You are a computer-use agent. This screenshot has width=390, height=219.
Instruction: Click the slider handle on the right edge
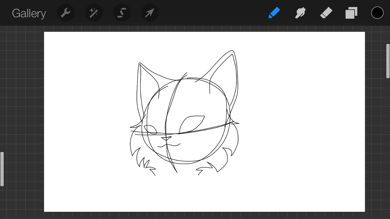click(388, 61)
